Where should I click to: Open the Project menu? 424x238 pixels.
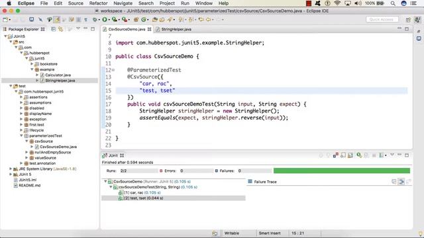[167, 3]
